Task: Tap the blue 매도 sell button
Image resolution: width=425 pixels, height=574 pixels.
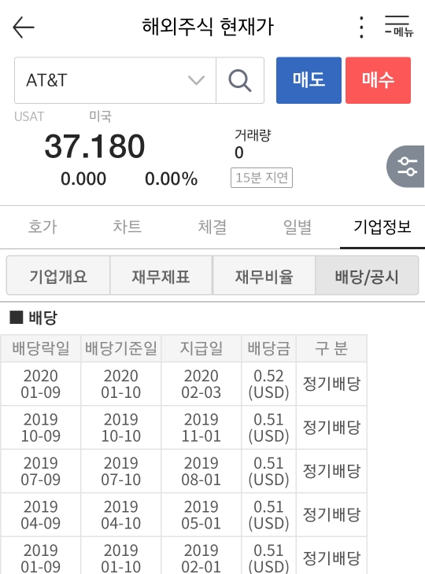Action: pyautogui.click(x=309, y=80)
